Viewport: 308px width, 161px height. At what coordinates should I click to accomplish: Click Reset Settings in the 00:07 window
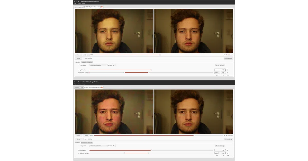(x=220, y=65)
